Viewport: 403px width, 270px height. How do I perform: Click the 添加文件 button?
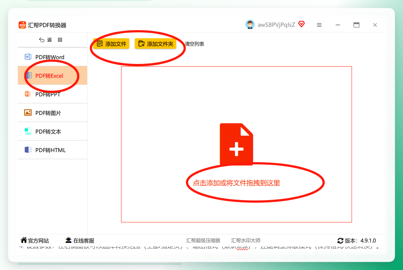pyautogui.click(x=111, y=44)
